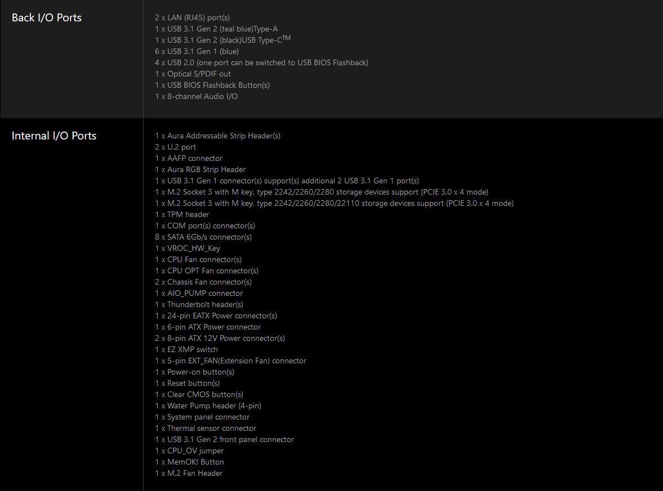Click the USB Type-C spec line
This screenshot has height=491, width=663.
click(223, 40)
